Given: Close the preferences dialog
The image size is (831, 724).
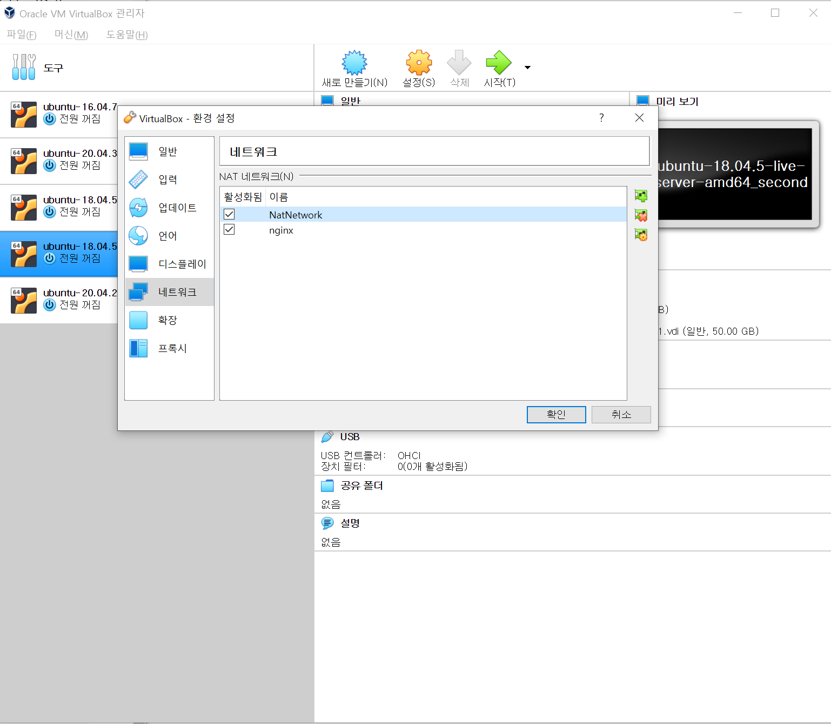Looking at the screenshot, I should [x=639, y=118].
